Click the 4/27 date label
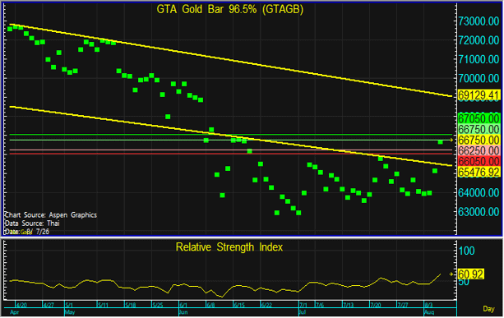The image size is (504, 318). point(49,305)
